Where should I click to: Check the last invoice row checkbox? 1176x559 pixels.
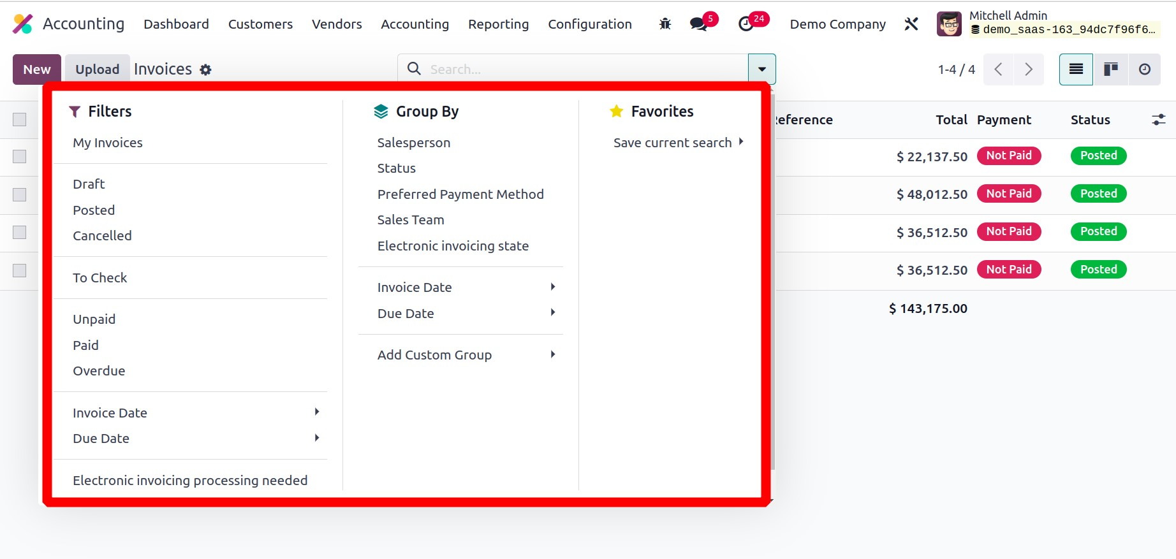[x=20, y=270]
